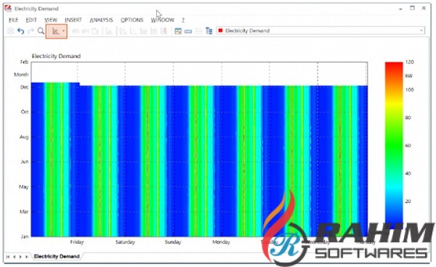The image size is (436, 267).
Task: Click the Saturday x-axis label
Action: [125, 242]
